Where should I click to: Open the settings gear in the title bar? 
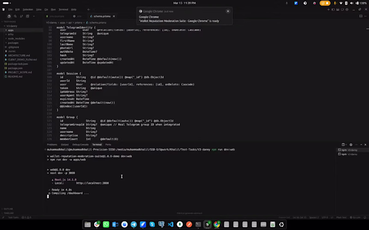[x=347, y=10]
